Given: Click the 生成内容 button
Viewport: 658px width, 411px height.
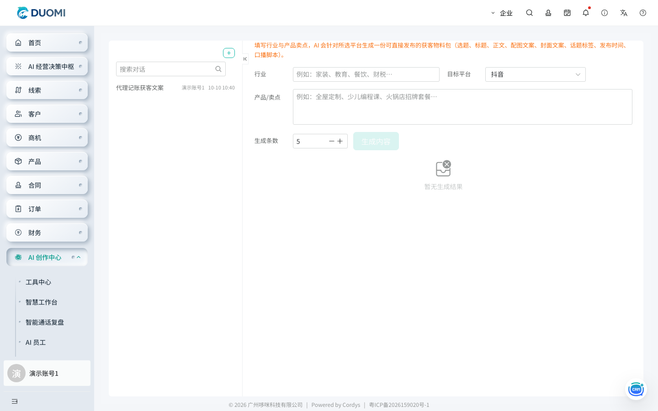Looking at the screenshot, I should point(376,141).
